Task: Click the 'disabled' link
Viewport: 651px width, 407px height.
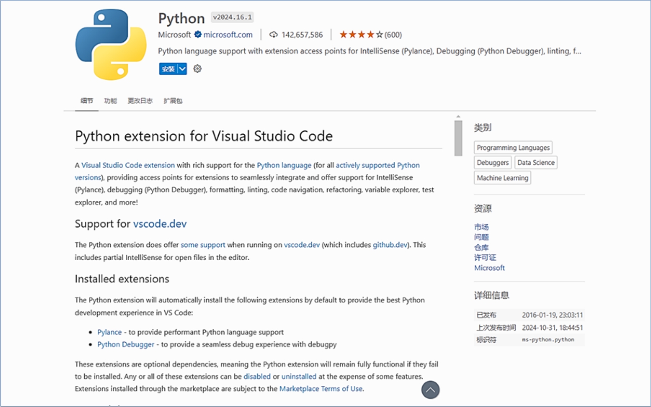Action: tap(257, 376)
